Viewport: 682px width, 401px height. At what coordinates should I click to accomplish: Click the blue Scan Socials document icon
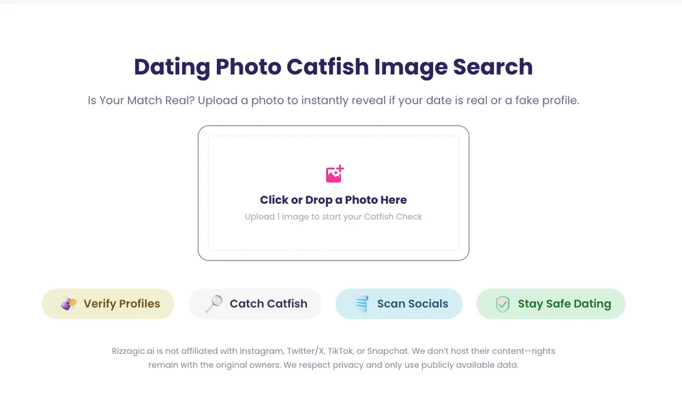[x=361, y=304]
